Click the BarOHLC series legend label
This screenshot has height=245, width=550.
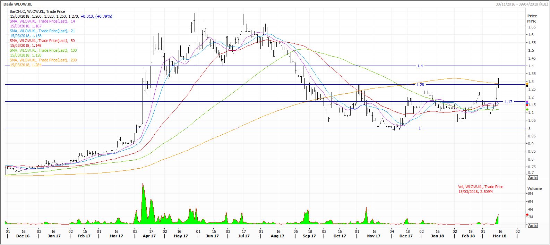click(x=37, y=11)
